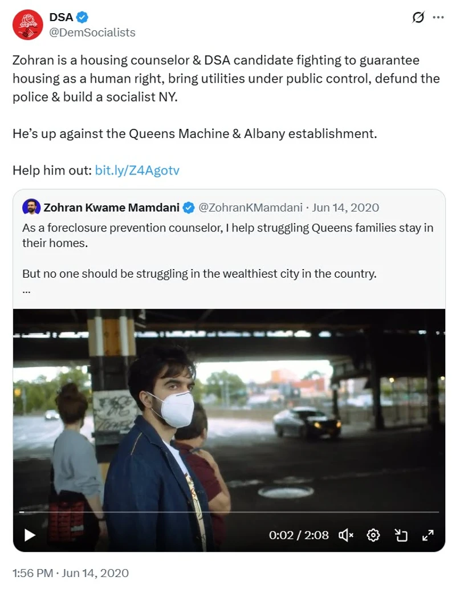The height and width of the screenshot is (589, 456).
Task: Click the DSA display name
Action: [x=61, y=18]
